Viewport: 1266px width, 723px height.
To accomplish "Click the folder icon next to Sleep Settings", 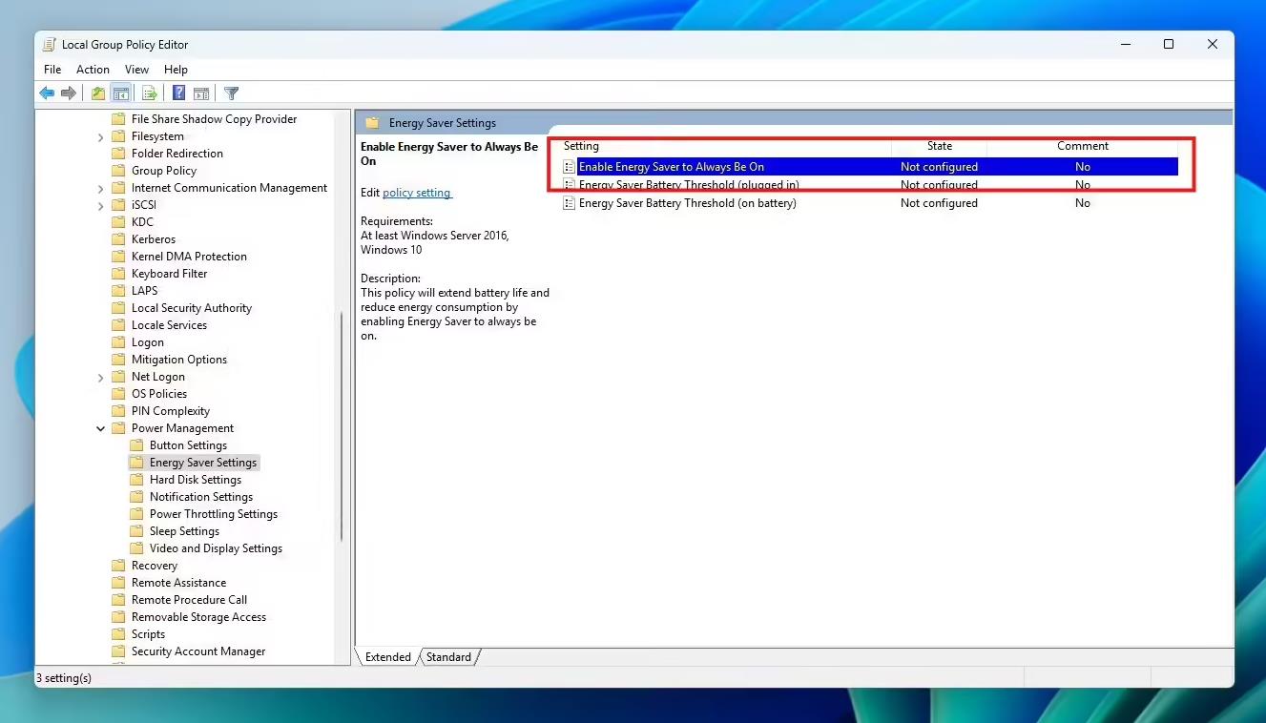I will coord(136,531).
